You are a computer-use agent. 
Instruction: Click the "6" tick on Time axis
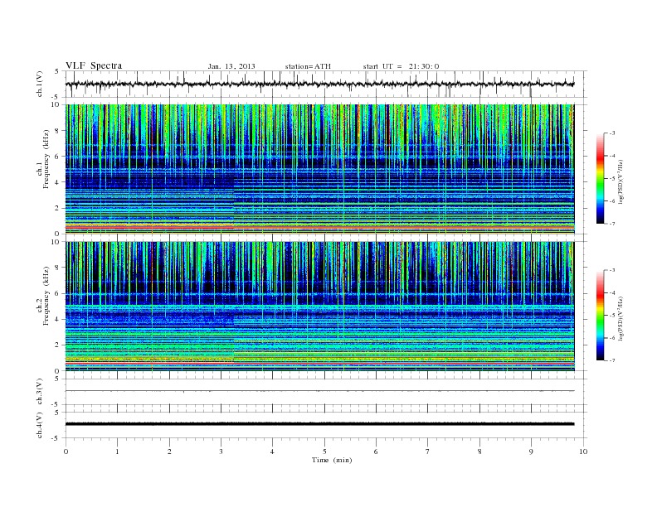click(x=376, y=451)
